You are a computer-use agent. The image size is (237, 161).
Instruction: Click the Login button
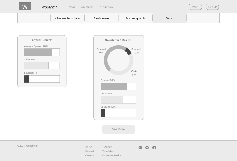[x=195, y=7]
